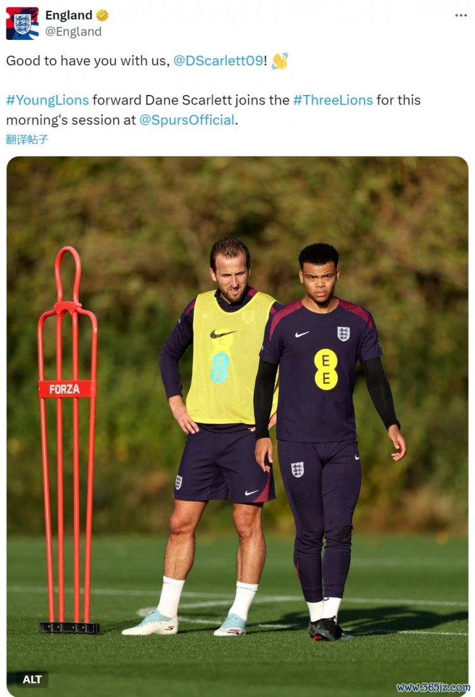475x697 pixels.
Task: Click the waving hand emoji
Action: click(279, 61)
